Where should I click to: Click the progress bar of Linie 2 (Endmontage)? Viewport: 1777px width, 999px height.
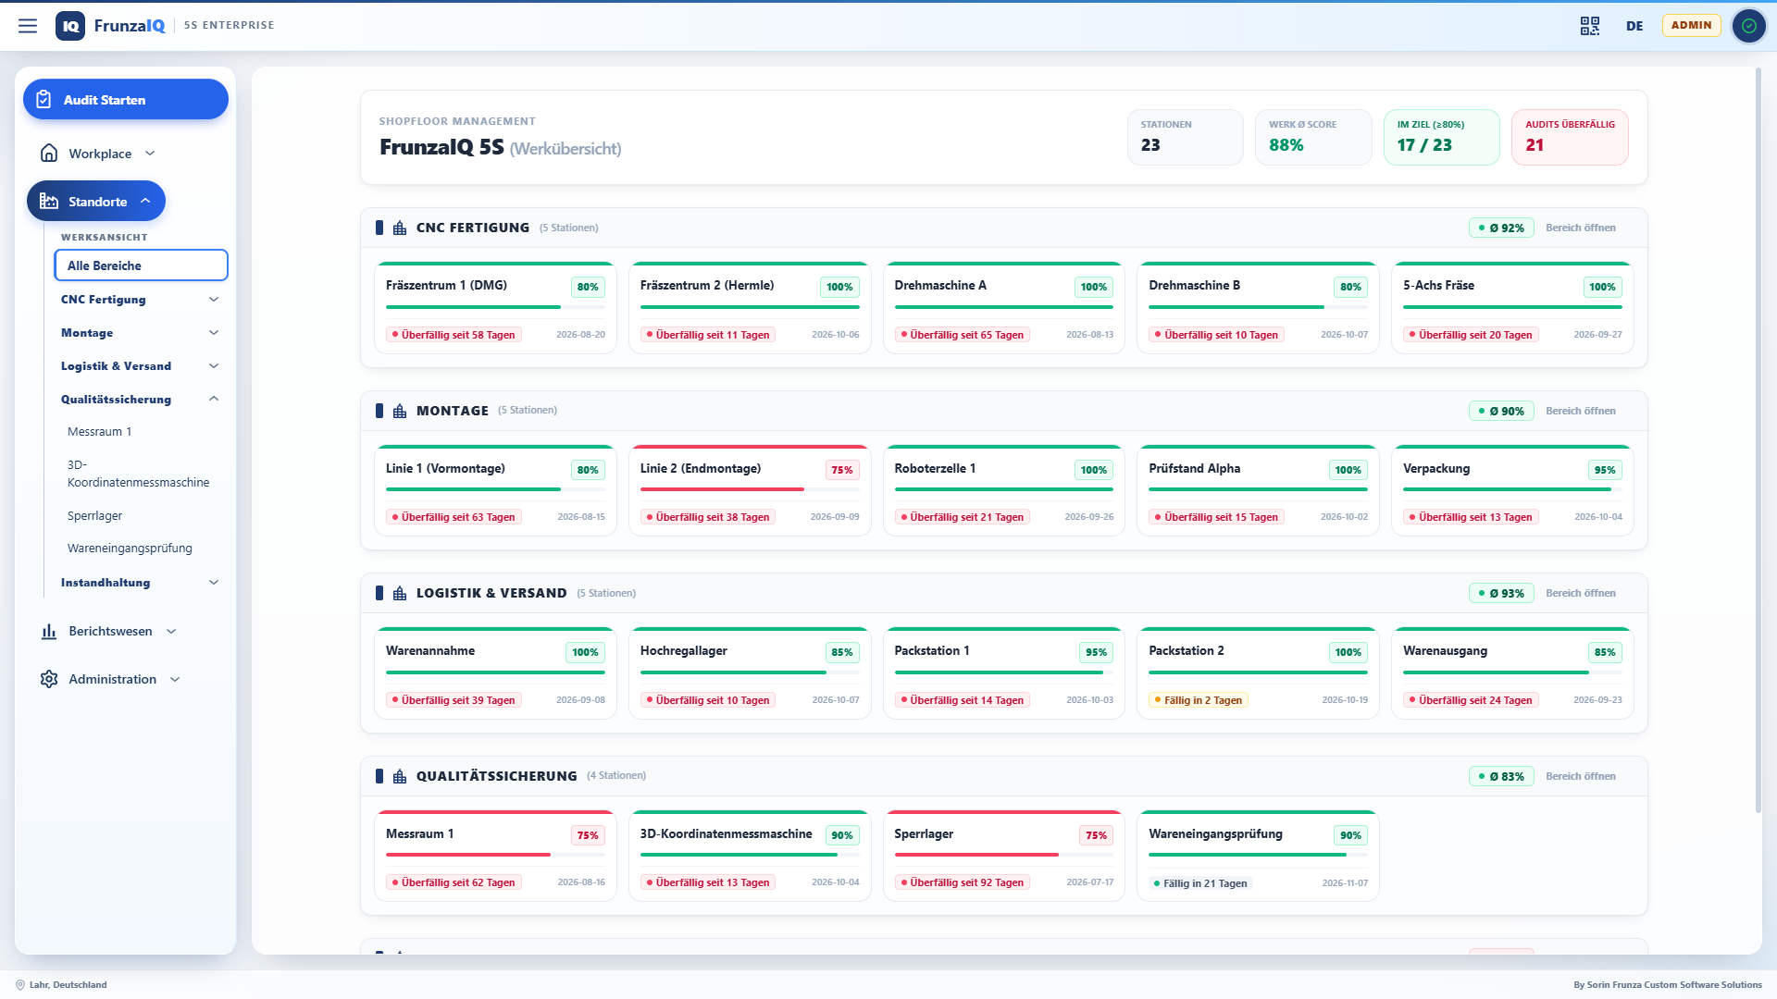(x=750, y=489)
